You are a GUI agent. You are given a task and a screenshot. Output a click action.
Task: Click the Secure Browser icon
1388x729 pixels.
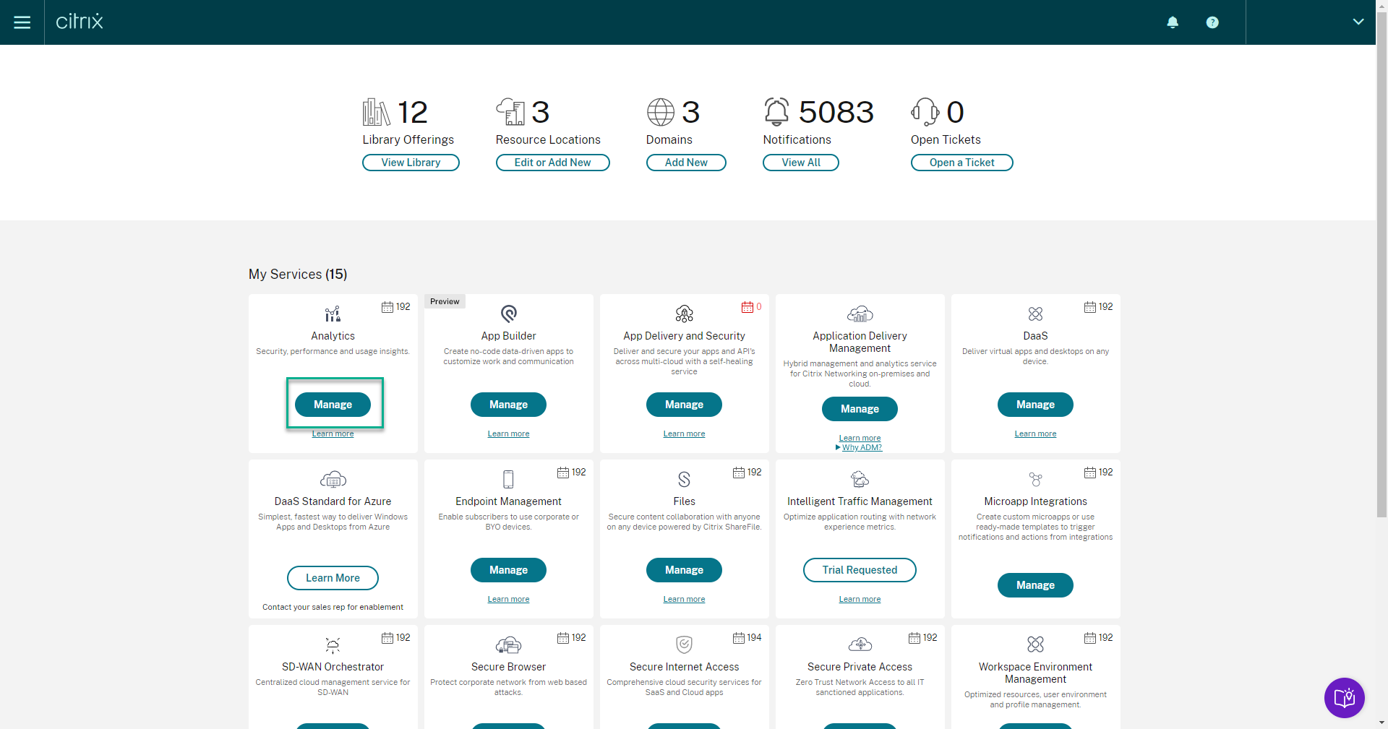(509, 644)
